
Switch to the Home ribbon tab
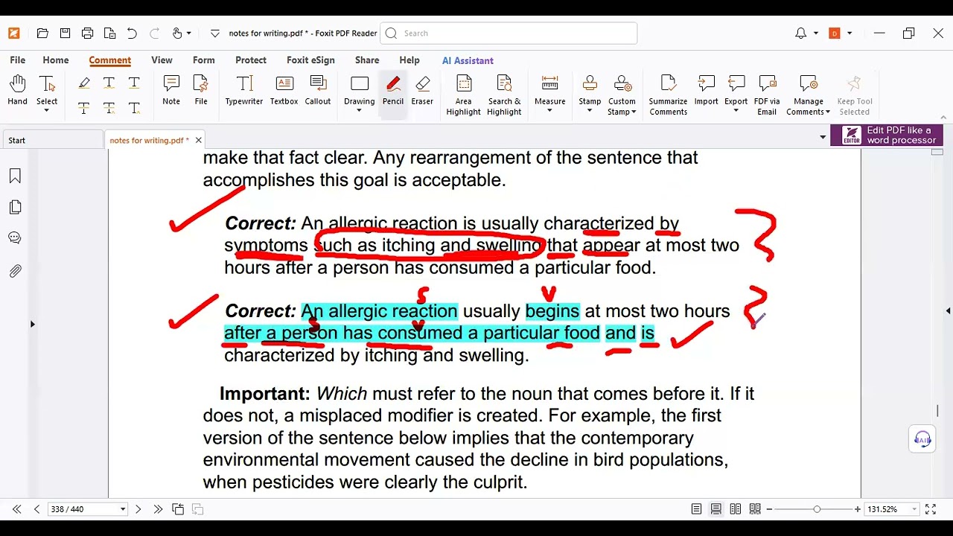coord(56,60)
